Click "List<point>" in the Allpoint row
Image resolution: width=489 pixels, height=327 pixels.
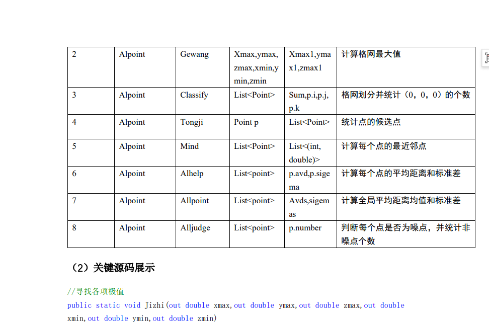point(254,201)
